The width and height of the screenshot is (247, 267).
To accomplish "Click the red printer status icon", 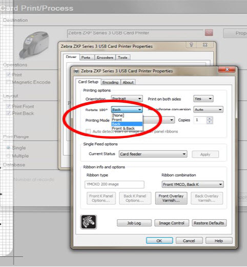I will [209, 32].
